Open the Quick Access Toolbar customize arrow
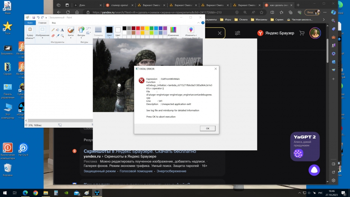 point(46,17)
